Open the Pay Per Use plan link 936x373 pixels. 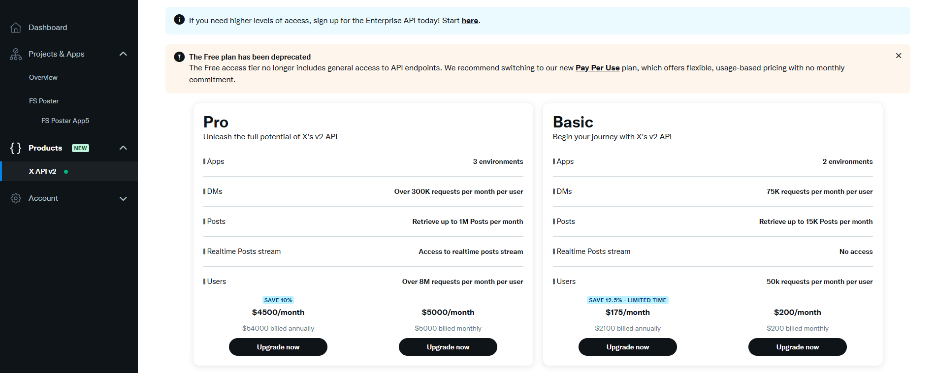point(597,68)
